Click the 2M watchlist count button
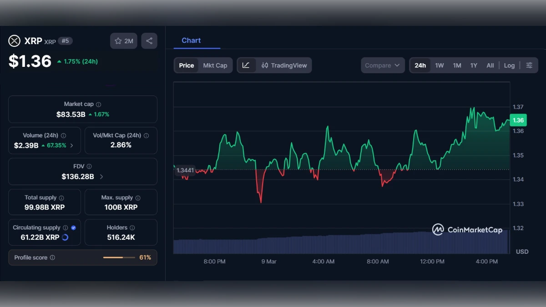Viewport: 546px width, 307px height. click(x=123, y=41)
